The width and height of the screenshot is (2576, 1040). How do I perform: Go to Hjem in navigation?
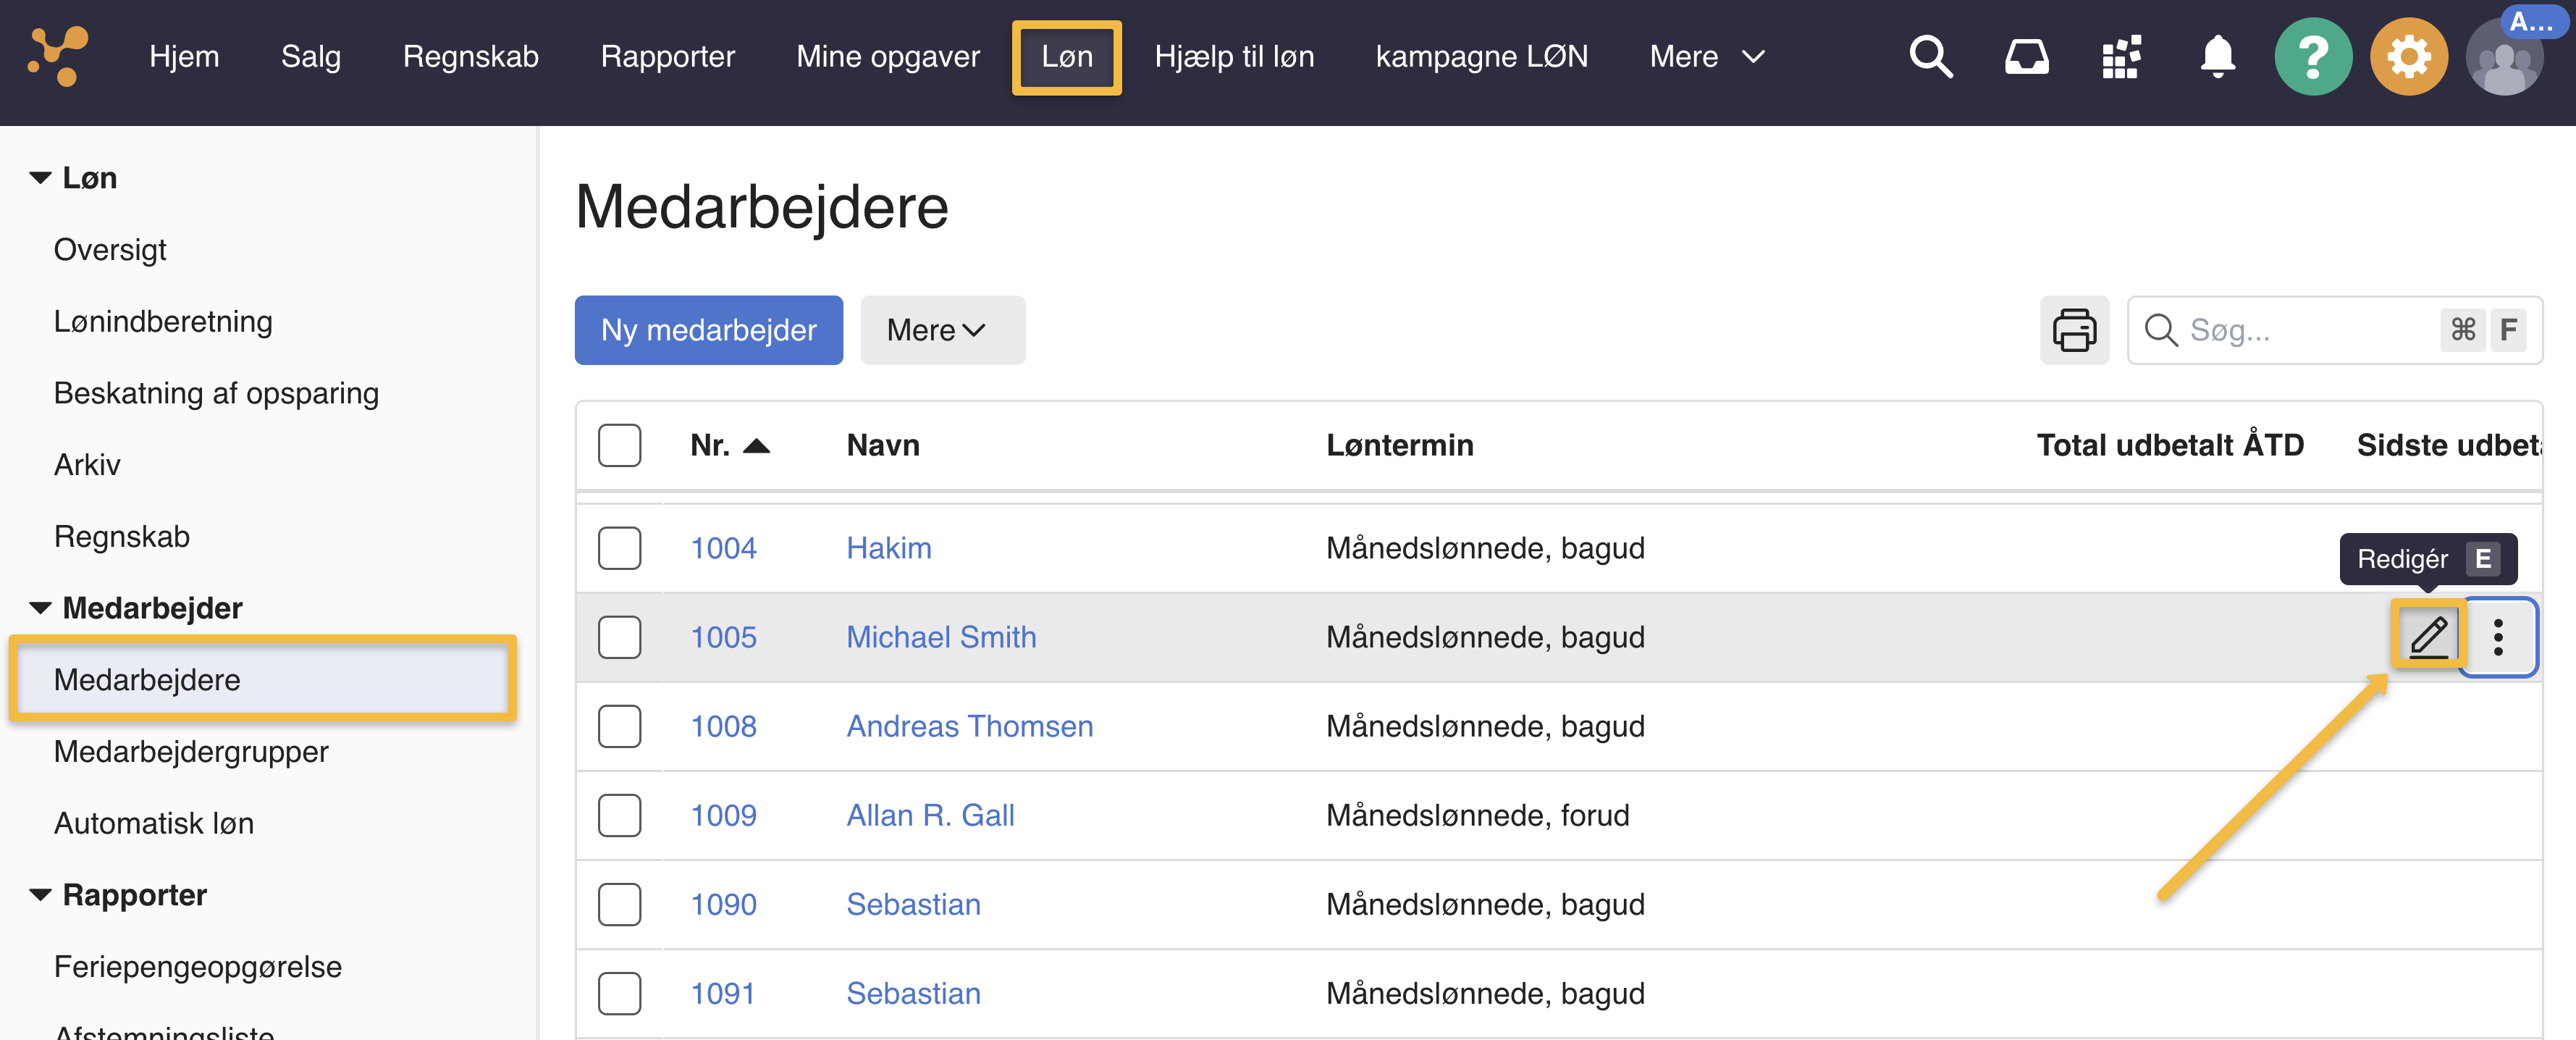(184, 57)
